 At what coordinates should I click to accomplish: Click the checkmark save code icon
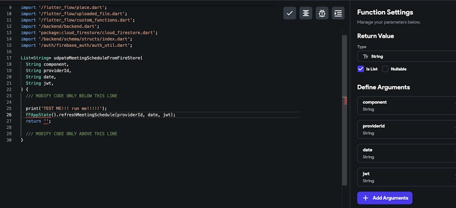(290, 13)
